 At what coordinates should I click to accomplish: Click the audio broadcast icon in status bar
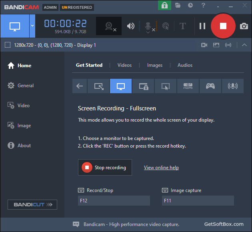228,45
